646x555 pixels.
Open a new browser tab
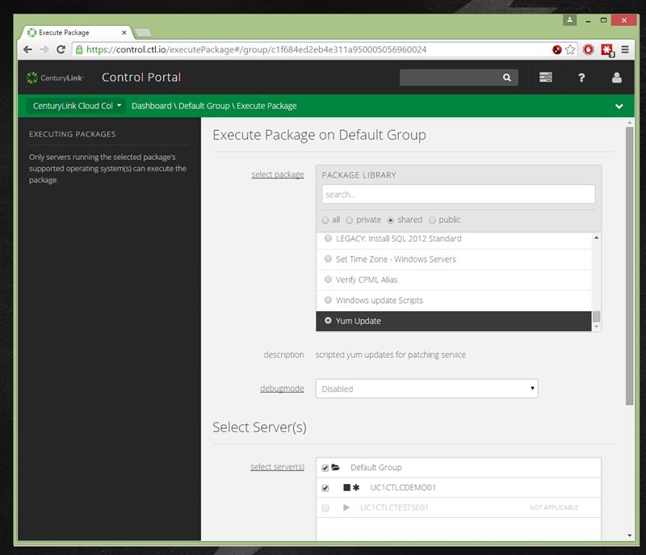coord(144,32)
